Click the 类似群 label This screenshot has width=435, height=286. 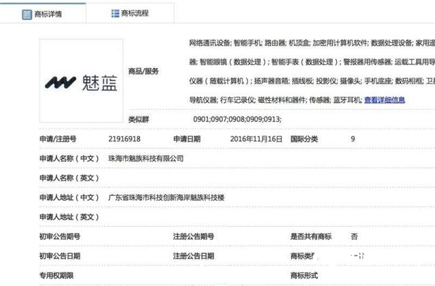click(x=139, y=120)
